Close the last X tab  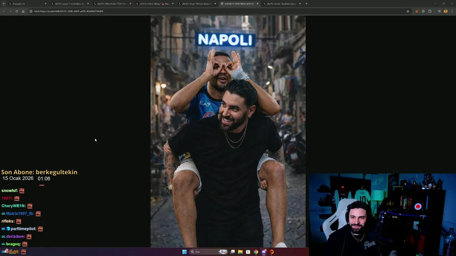pos(300,4)
